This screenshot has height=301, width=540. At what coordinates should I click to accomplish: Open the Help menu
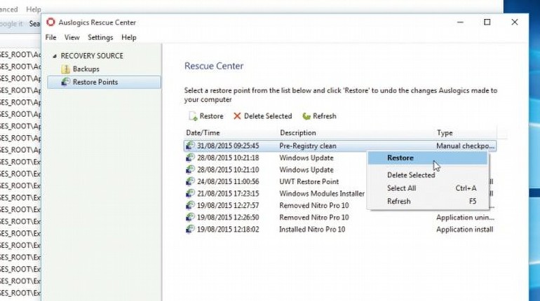tap(128, 38)
